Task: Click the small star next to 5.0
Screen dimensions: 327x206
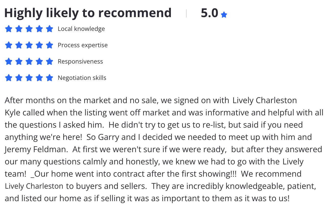Action: point(224,15)
